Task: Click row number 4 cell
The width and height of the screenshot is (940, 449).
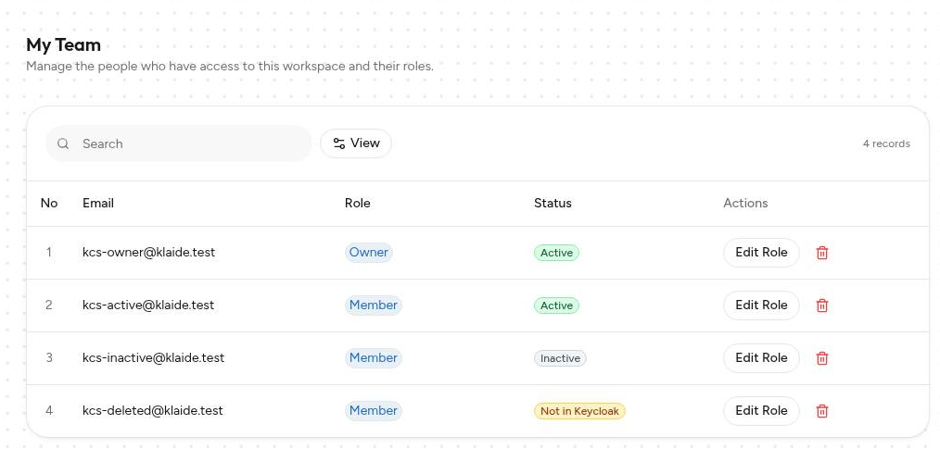Action: 49,411
